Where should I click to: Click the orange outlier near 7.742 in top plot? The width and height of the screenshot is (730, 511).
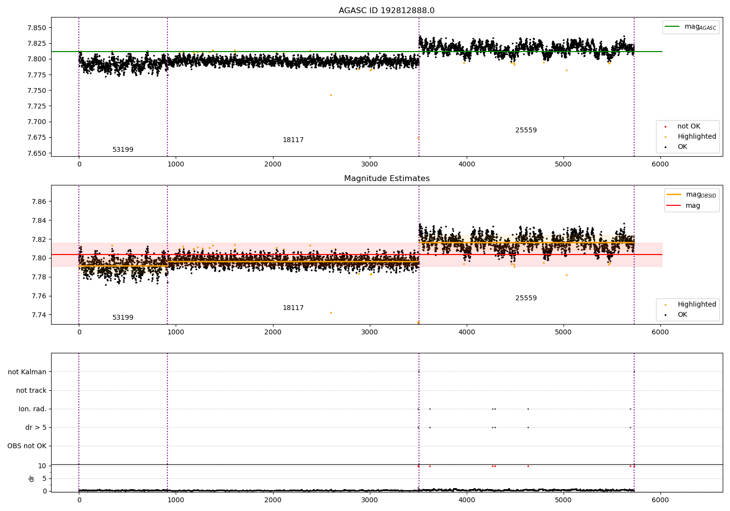click(331, 95)
